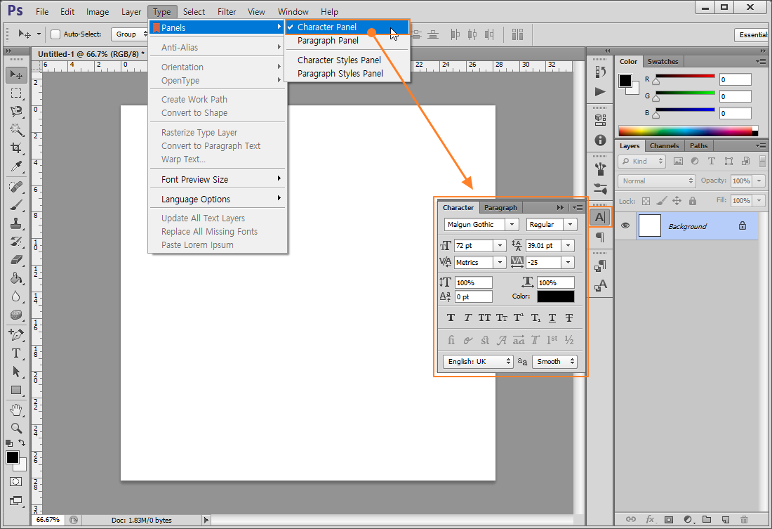Click the Background layer thumbnail
Image resolution: width=772 pixels, height=529 pixels.
[x=649, y=226]
